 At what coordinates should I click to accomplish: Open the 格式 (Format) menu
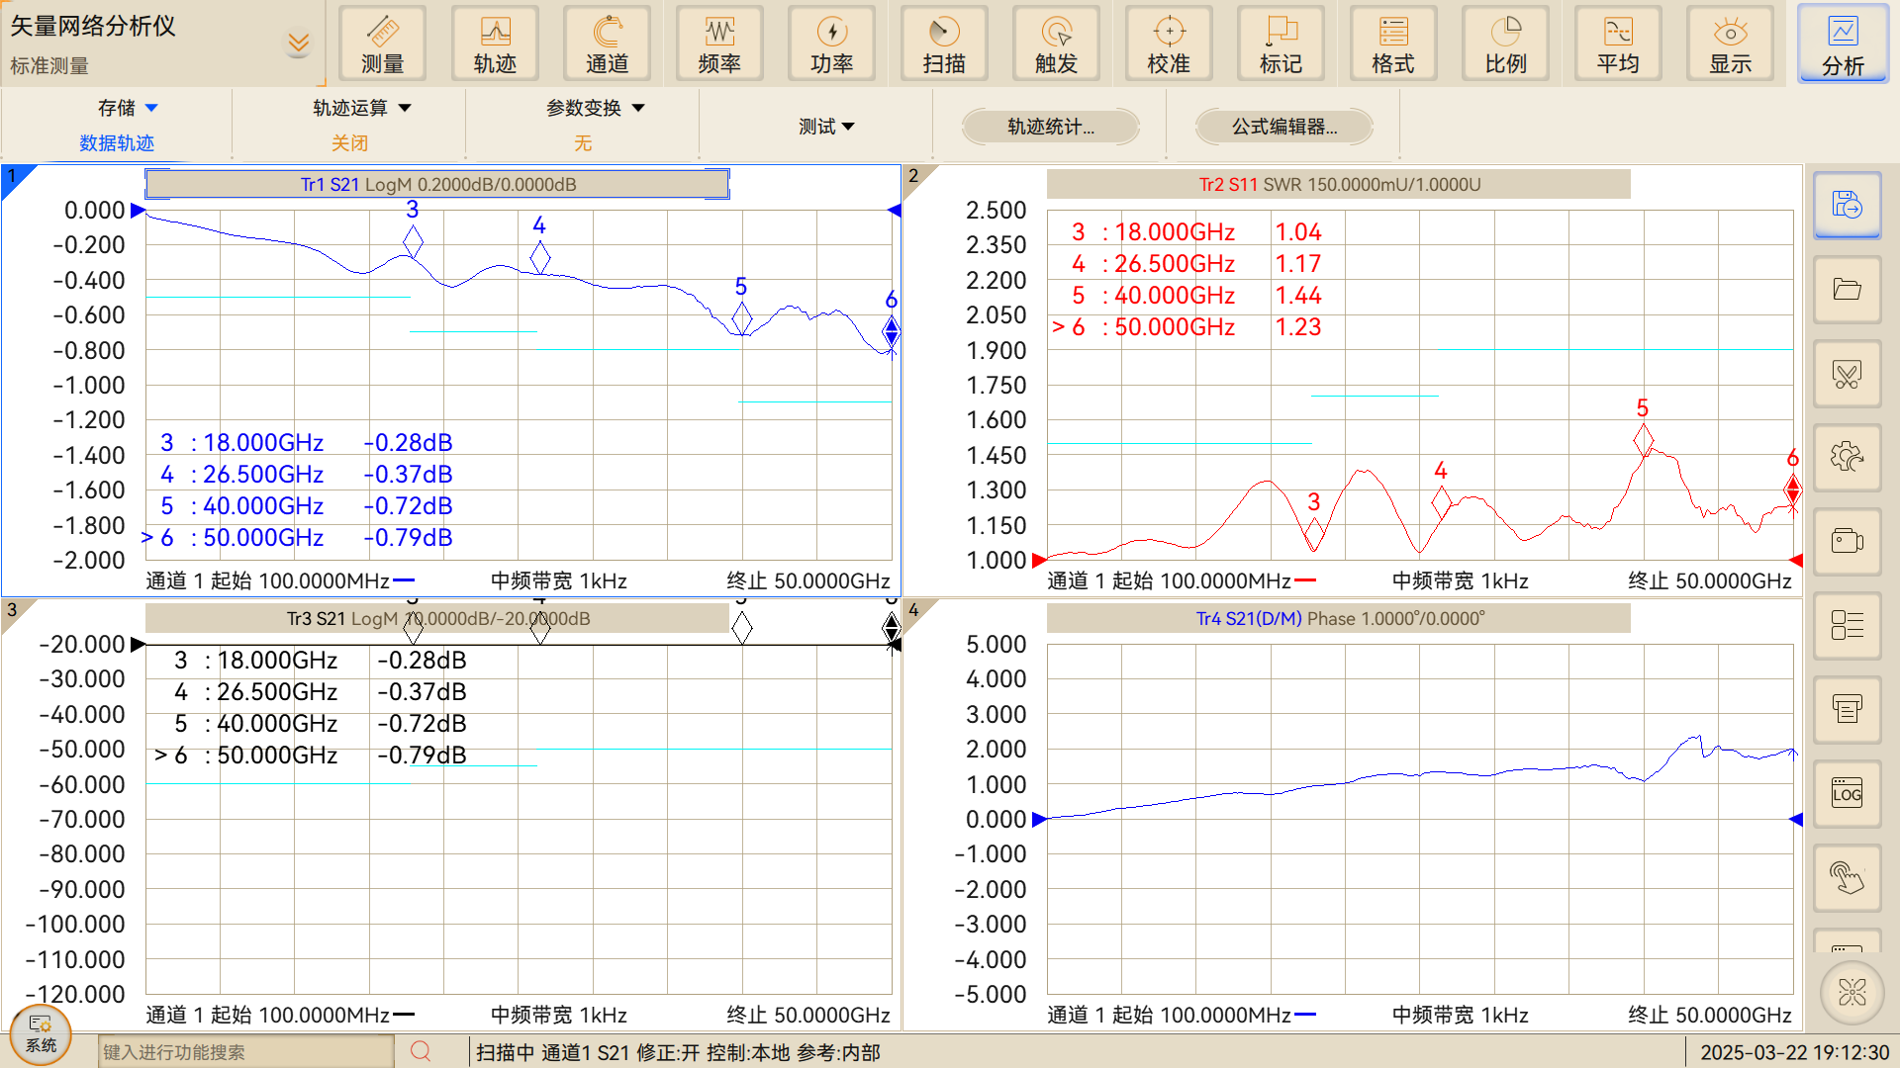tap(1393, 44)
